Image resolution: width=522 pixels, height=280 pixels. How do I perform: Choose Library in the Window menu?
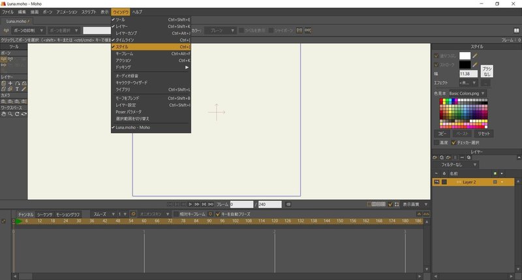point(151,89)
